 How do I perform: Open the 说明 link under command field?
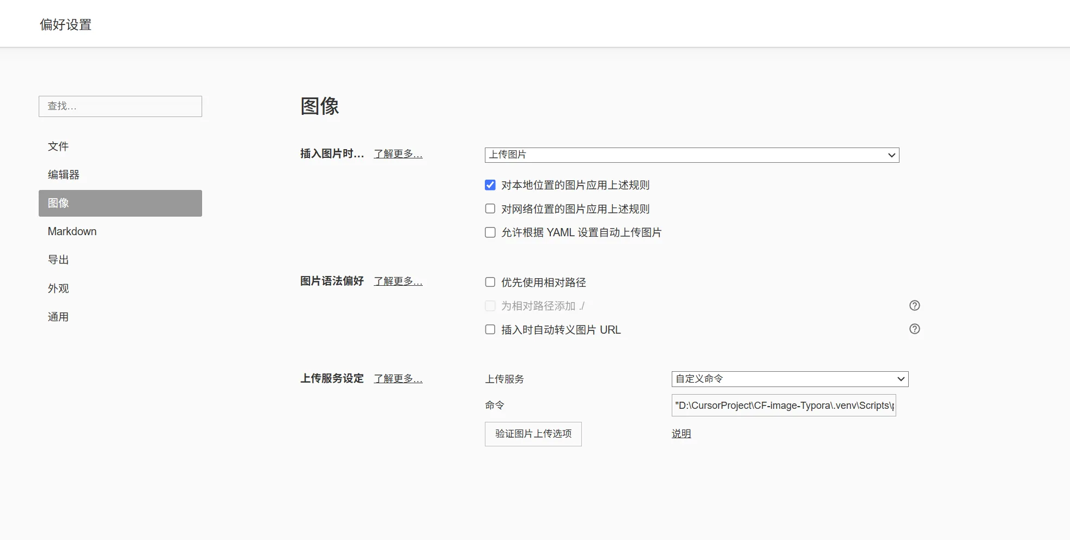coord(681,434)
